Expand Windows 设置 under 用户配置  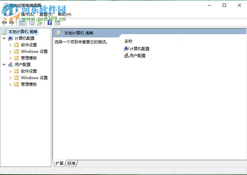11,78
